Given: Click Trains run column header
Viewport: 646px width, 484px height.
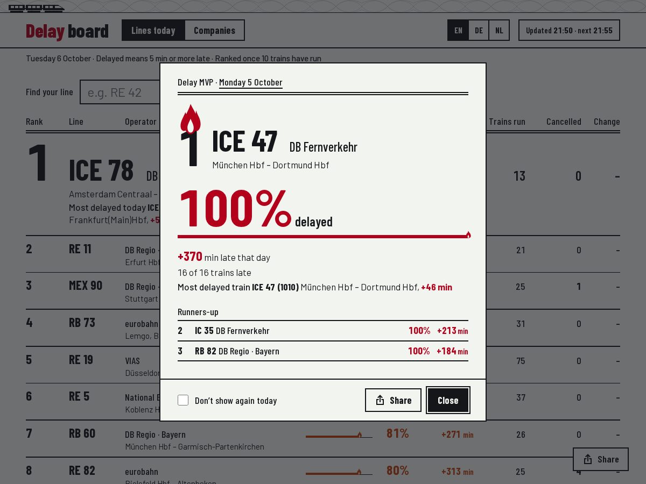Looking at the screenshot, I should tap(507, 122).
